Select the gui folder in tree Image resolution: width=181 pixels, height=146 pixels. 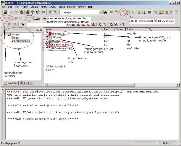17,38
